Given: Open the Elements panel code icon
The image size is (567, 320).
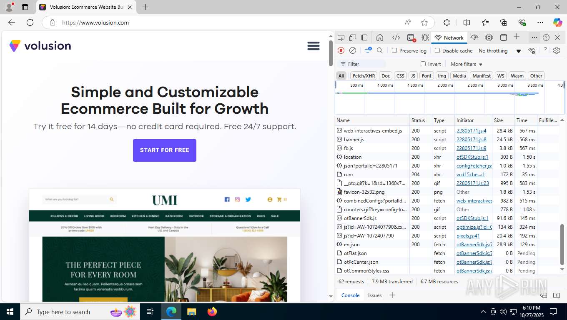Looking at the screenshot, I should [396, 37].
